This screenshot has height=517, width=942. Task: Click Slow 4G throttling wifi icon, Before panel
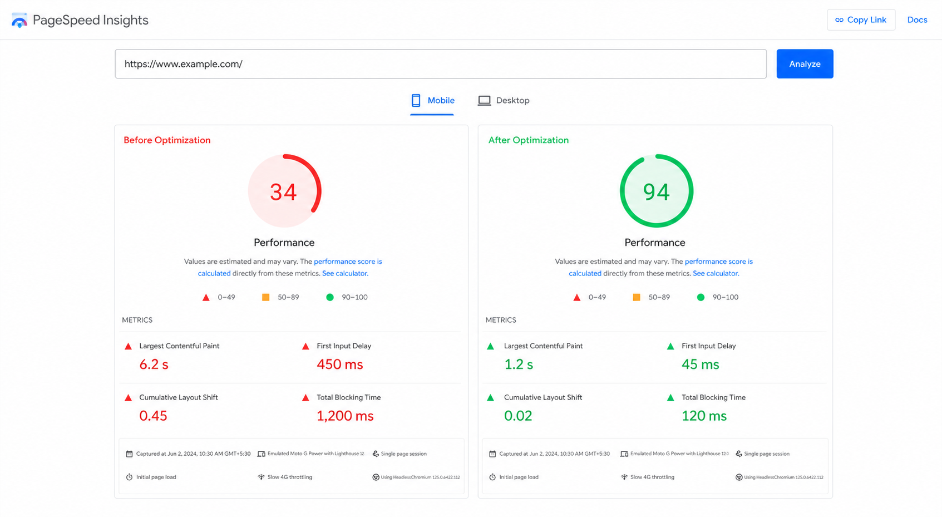261,477
